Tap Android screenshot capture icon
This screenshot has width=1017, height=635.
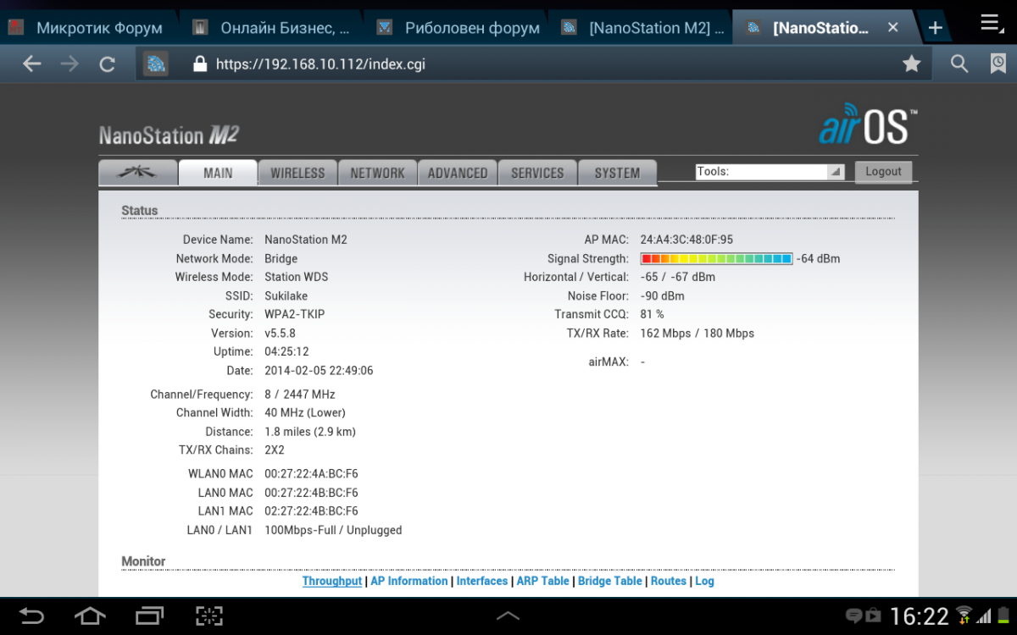coord(208,616)
